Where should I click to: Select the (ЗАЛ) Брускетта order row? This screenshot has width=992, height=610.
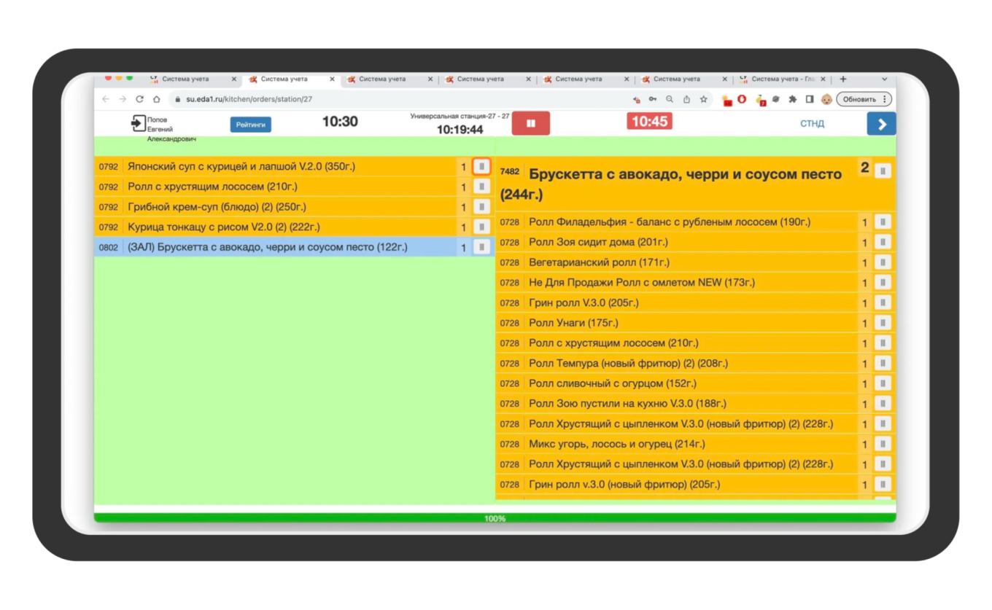point(277,247)
